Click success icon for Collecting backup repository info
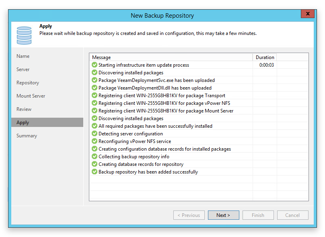 [95, 157]
